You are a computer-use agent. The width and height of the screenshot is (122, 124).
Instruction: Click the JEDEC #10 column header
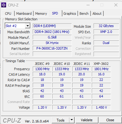62,64
